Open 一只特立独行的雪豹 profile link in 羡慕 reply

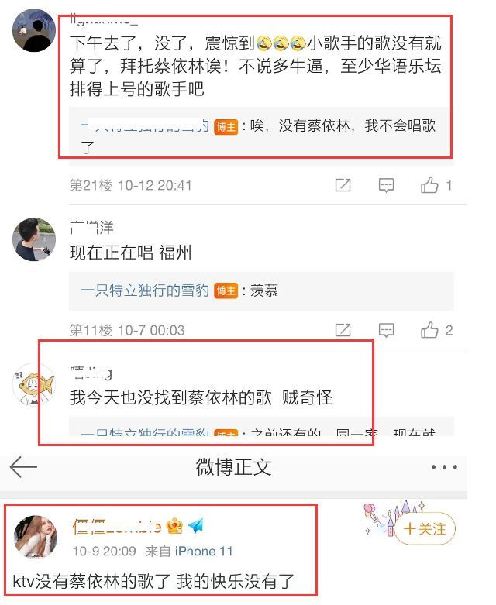coord(145,290)
